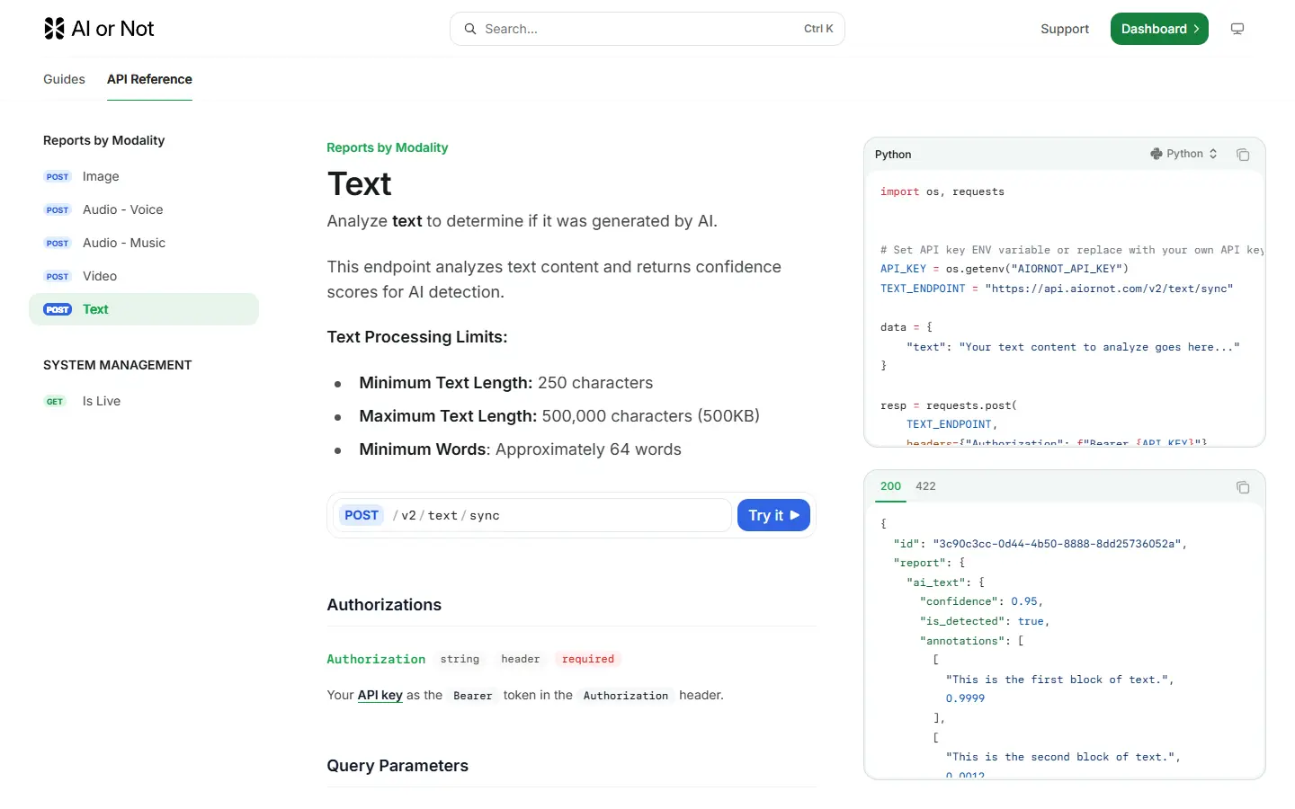Viewport: 1295px width, 809px height.
Task: Click the /v2/text/sync endpoint path
Action: coord(446,515)
